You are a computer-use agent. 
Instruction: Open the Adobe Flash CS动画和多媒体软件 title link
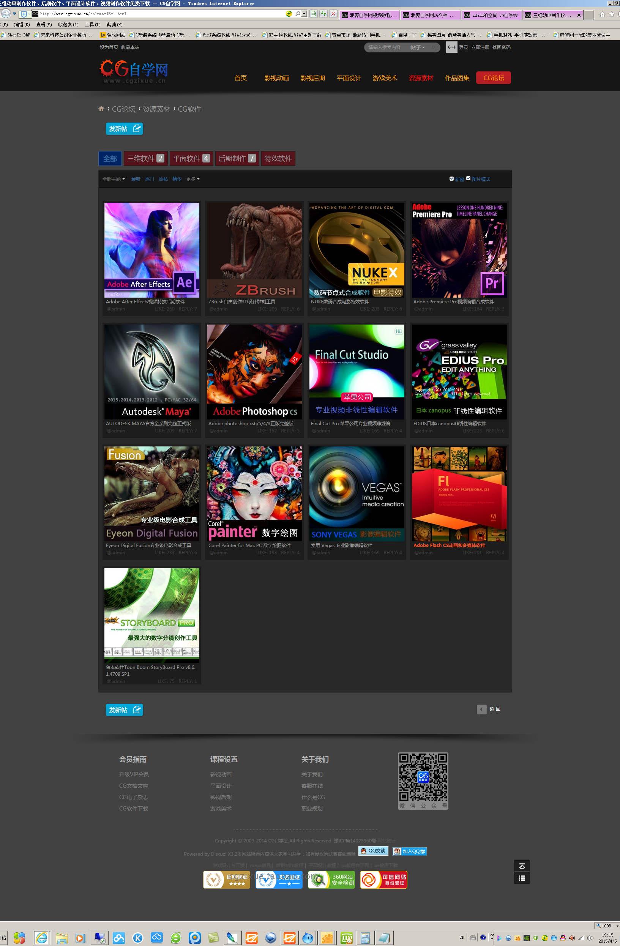click(x=449, y=546)
